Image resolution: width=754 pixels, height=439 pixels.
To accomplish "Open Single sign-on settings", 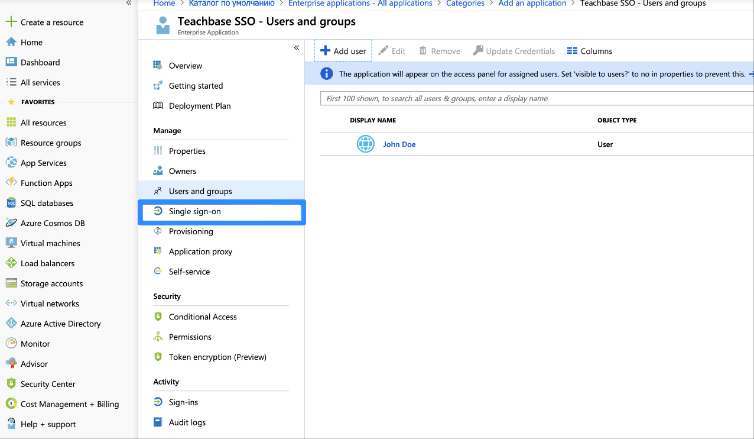I will coord(221,211).
